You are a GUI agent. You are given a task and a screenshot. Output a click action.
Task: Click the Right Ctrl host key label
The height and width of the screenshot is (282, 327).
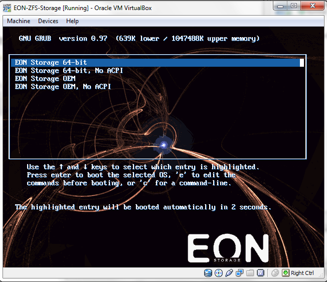302,273
